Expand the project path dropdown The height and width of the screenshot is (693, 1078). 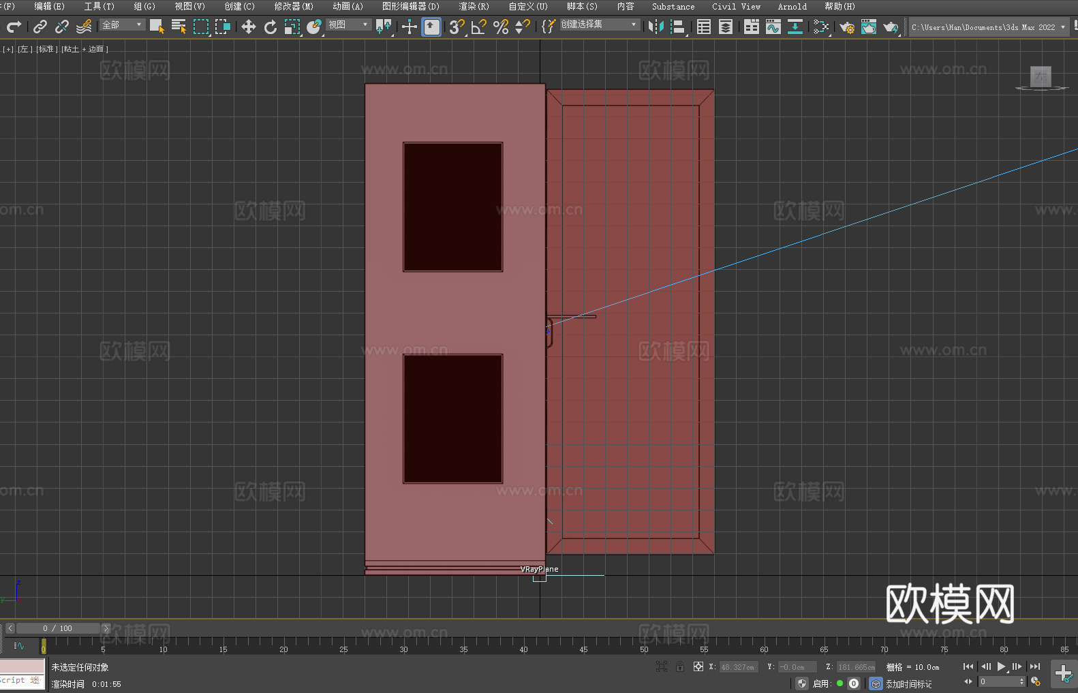tap(1062, 27)
